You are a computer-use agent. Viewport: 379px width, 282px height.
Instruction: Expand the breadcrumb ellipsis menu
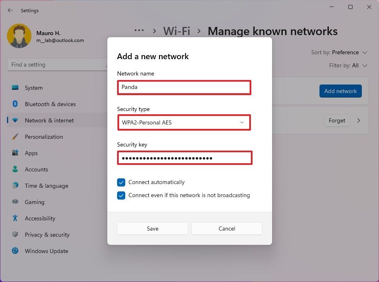(x=139, y=30)
